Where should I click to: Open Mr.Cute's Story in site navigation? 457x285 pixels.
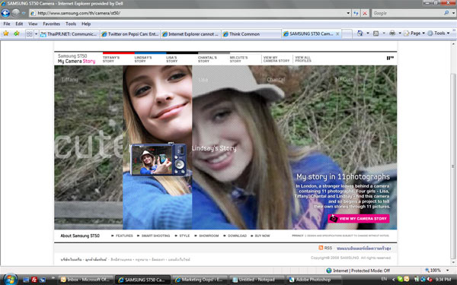[238, 59]
